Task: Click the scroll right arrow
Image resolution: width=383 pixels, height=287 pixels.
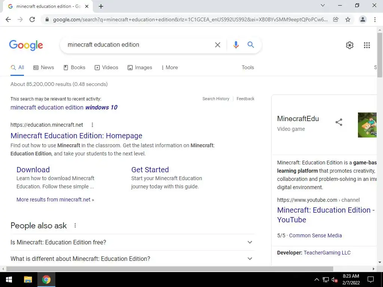Action: pos(374,269)
